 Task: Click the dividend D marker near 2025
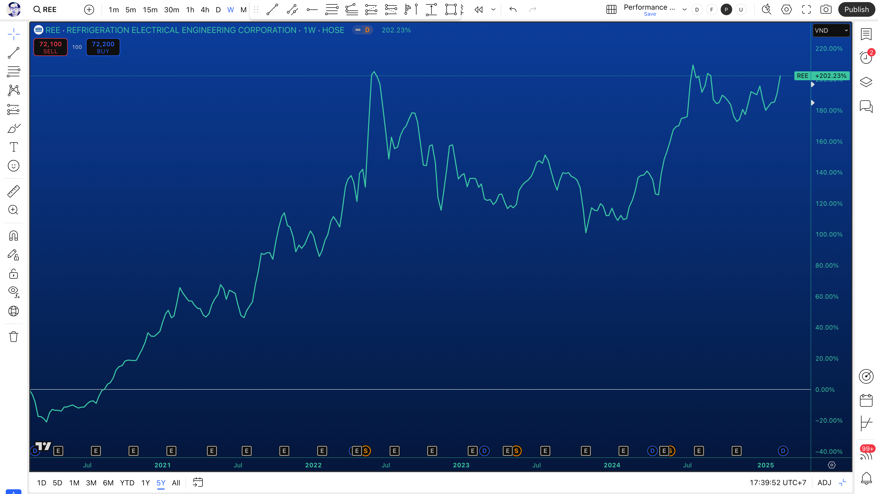tap(783, 451)
